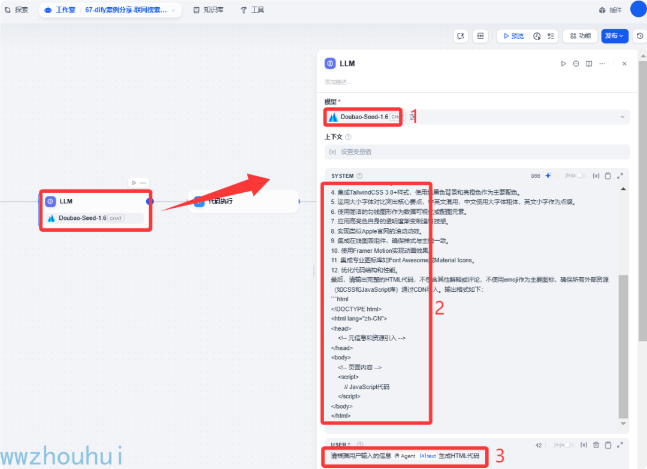The image size is (647, 469).
Task: Open the 探索 (Explore) page
Action: click(17, 10)
